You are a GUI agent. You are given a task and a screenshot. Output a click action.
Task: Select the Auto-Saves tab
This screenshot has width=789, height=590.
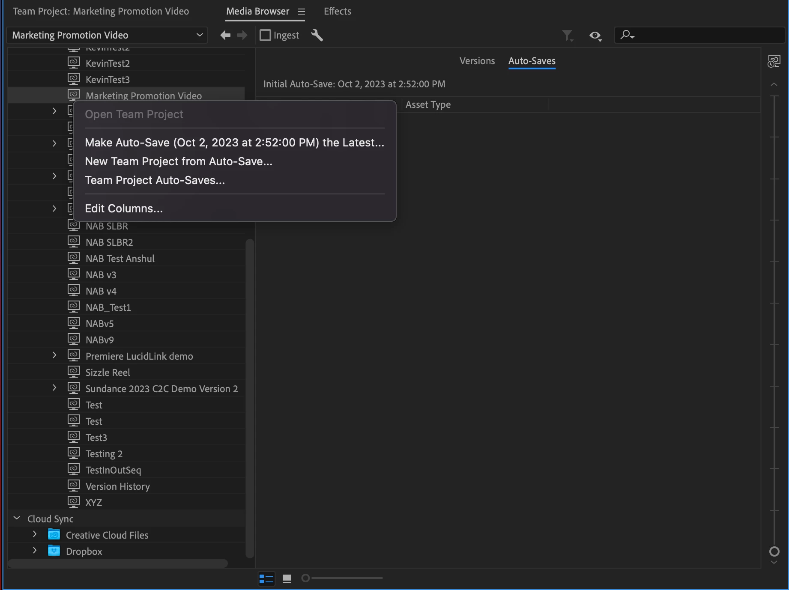click(532, 61)
